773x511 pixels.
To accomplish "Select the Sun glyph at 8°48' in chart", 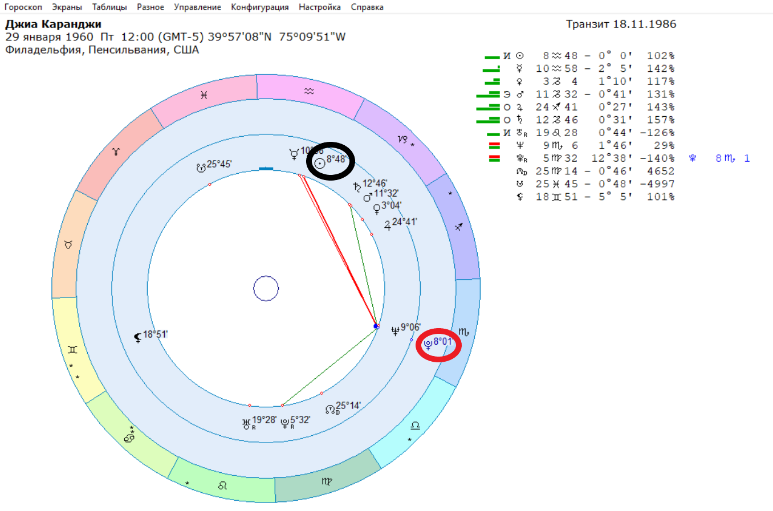I will click(x=320, y=163).
